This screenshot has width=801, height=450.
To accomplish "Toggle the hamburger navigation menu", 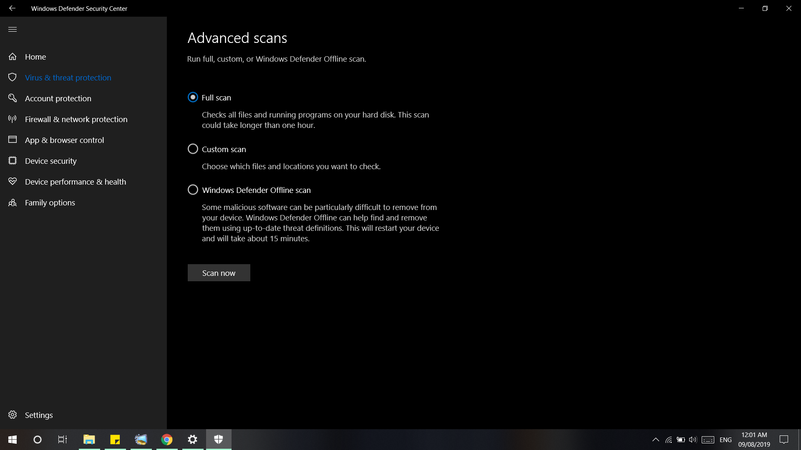I will 13,29.
